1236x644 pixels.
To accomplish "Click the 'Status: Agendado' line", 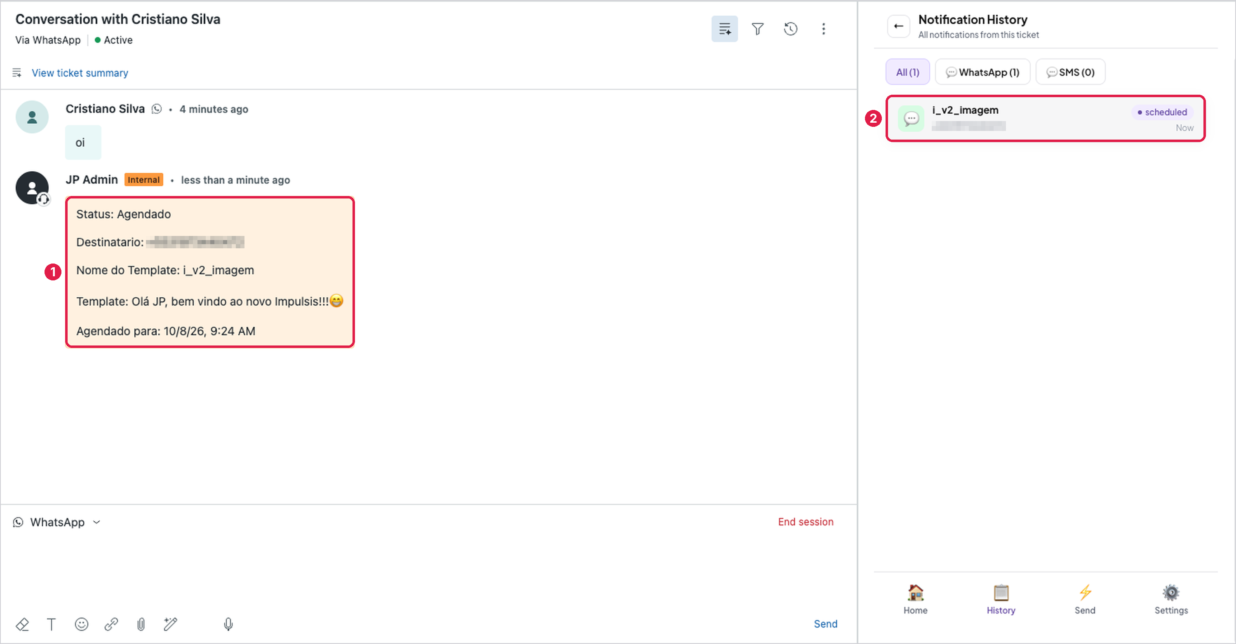I will (x=123, y=214).
